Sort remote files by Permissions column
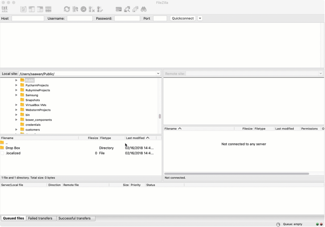325x227 pixels. coord(310,129)
